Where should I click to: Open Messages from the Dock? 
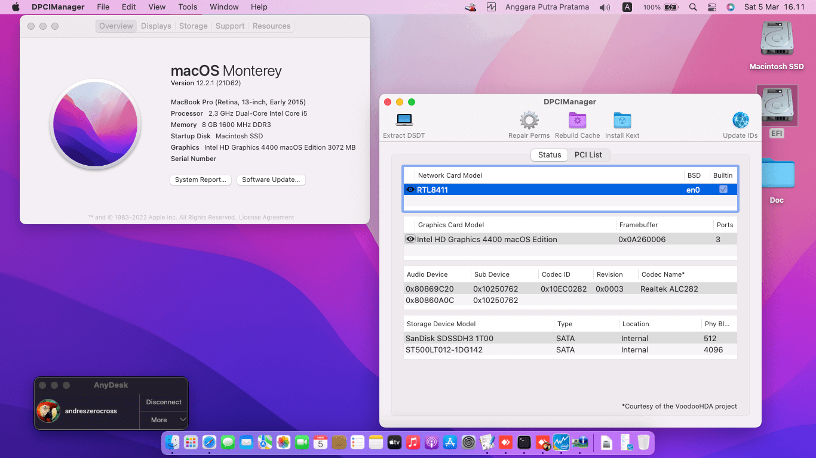click(x=228, y=442)
